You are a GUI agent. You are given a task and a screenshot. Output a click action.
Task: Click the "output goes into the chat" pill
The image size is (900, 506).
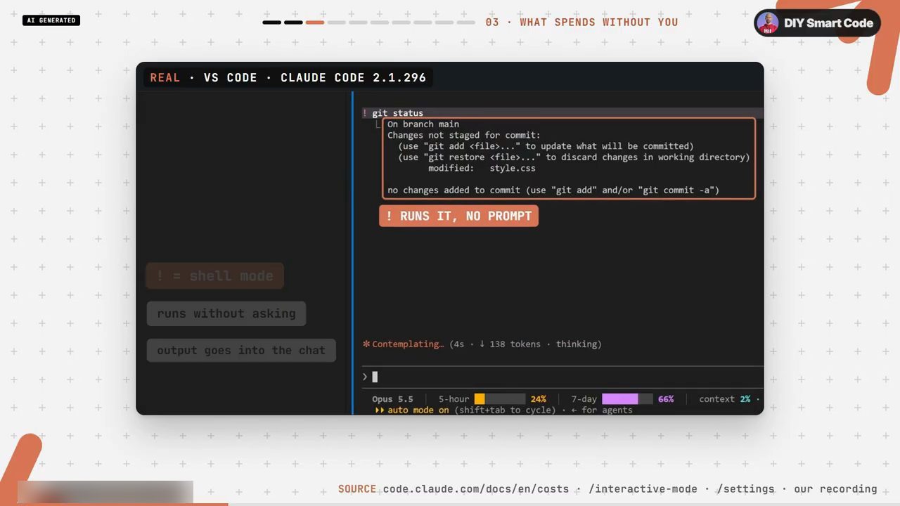(241, 350)
